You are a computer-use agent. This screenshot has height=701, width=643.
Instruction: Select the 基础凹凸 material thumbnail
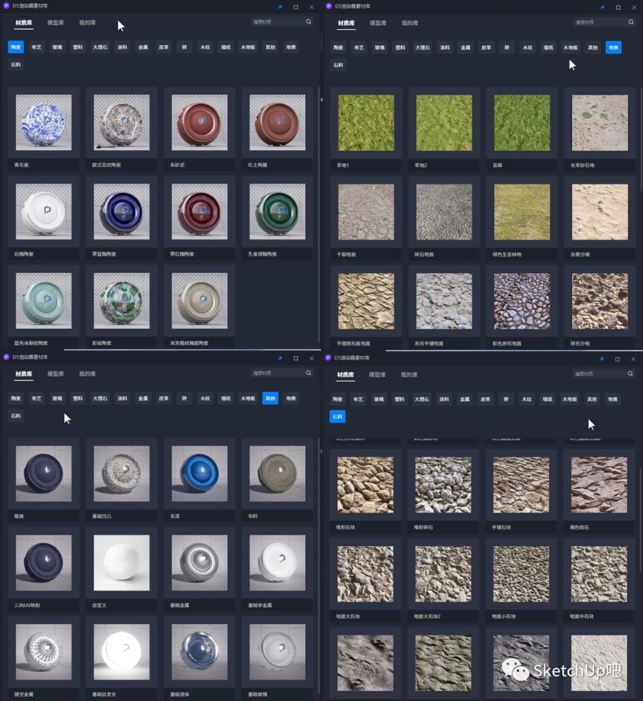121,474
